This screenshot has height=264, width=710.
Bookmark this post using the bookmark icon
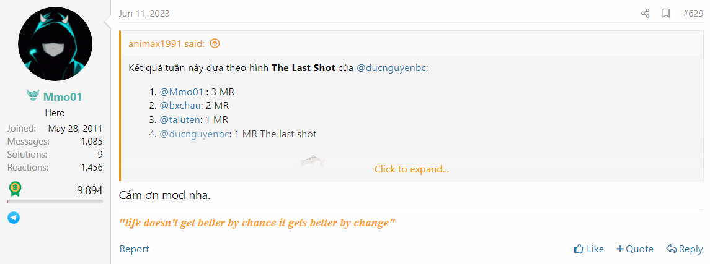point(666,14)
